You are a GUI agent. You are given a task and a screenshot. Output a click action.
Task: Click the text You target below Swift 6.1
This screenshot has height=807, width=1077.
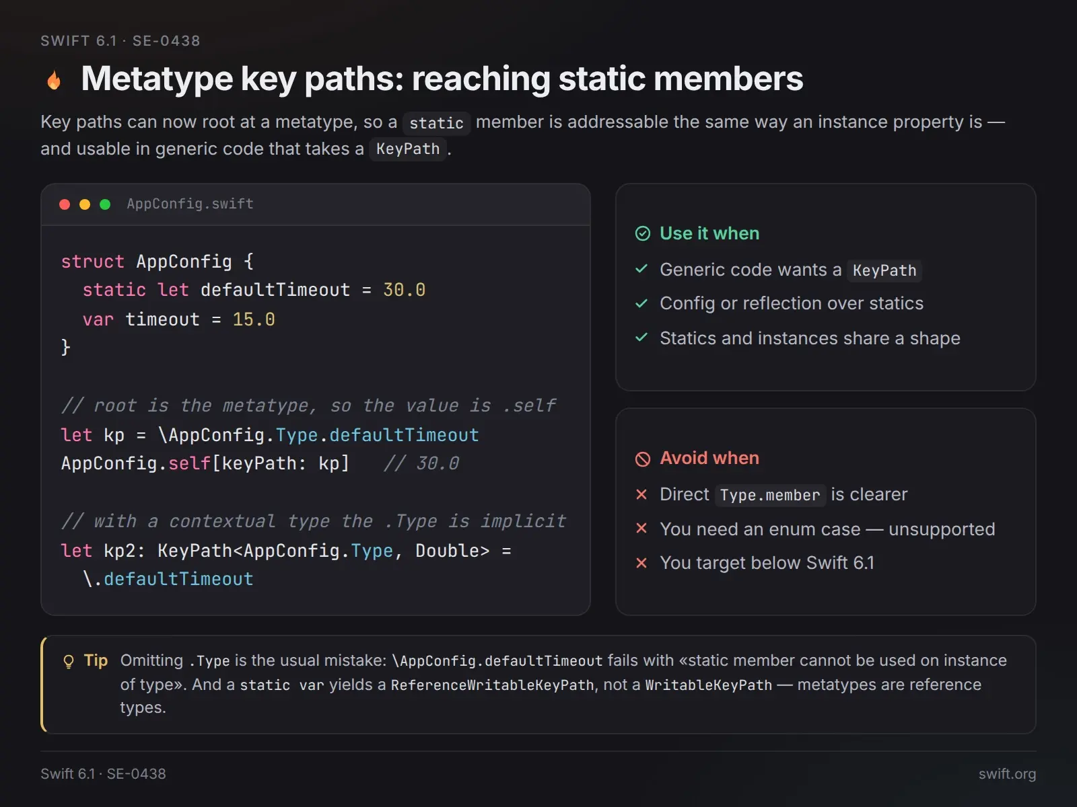click(767, 563)
